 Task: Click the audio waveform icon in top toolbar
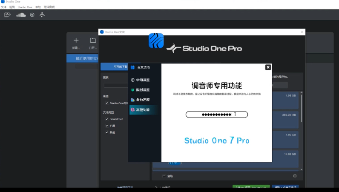7,15
